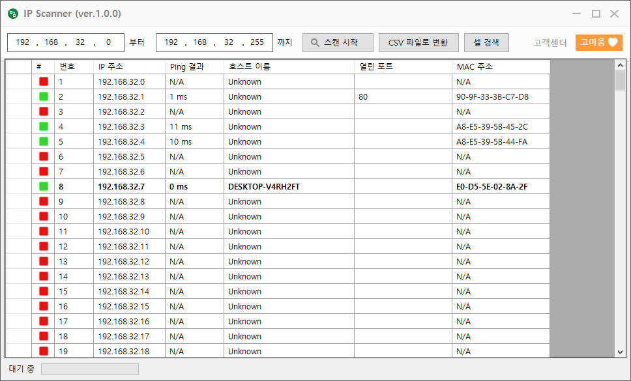Click red status icon for 192.168.32.2
The height and width of the screenshot is (381, 631).
(x=44, y=111)
